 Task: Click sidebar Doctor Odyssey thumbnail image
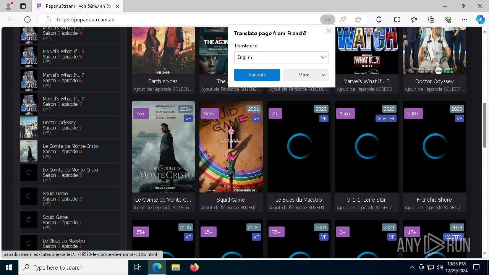pos(29,128)
